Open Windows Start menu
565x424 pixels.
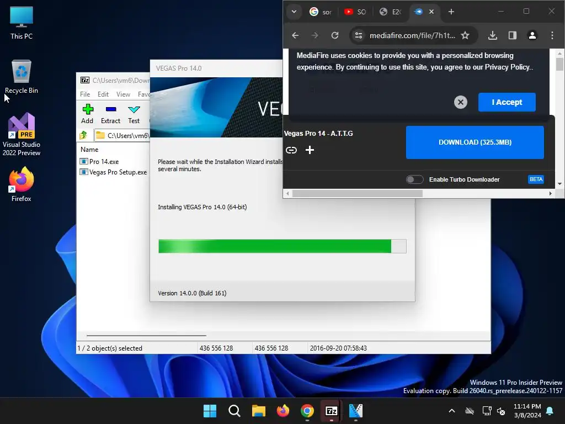(x=210, y=411)
